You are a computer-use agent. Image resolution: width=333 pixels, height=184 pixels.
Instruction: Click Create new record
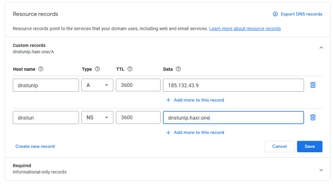coord(35,146)
